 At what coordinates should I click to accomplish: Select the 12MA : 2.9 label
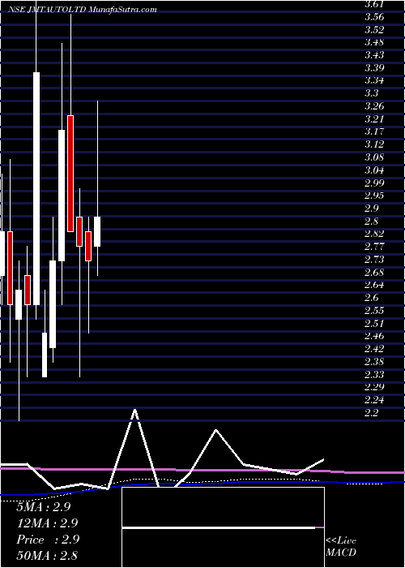coord(47,523)
